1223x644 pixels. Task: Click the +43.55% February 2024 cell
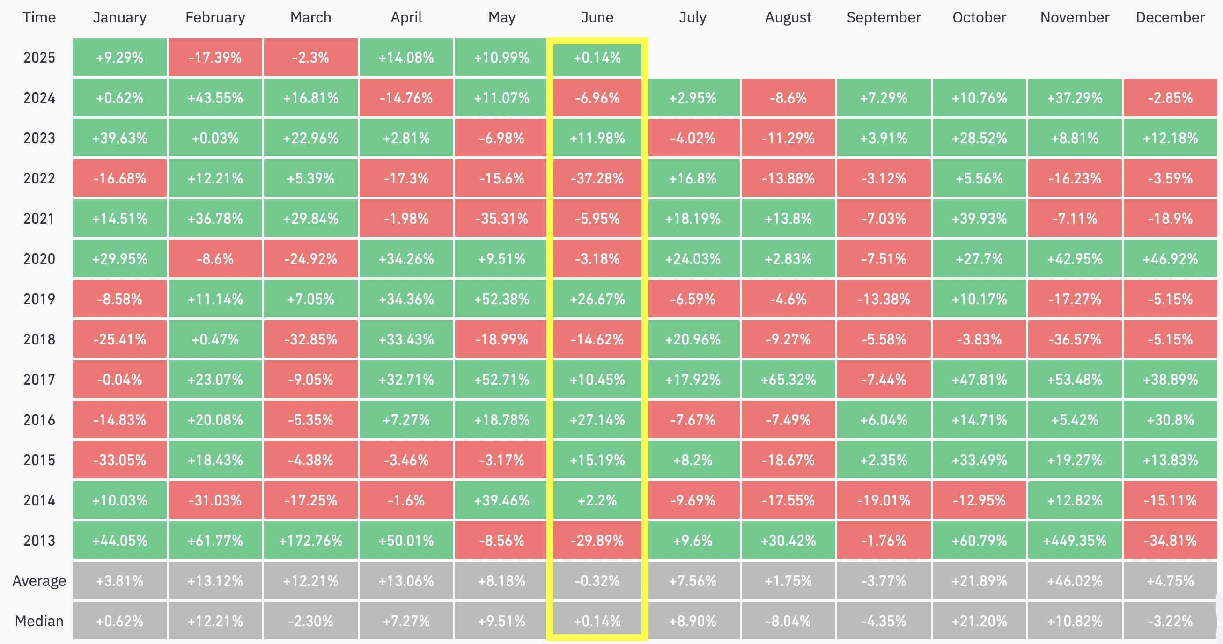pyautogui.click(x=215, y=98)
